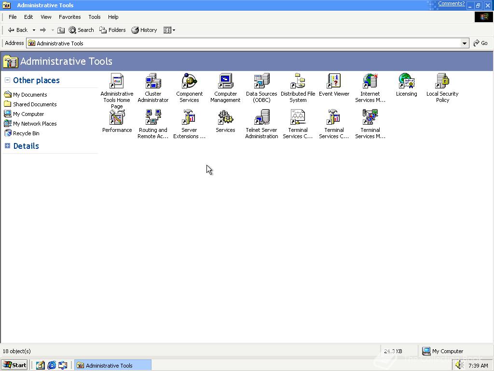Viewport: 494px width, 371px height.
Task: Select the Licensing icon
Action: click(406, 81)
